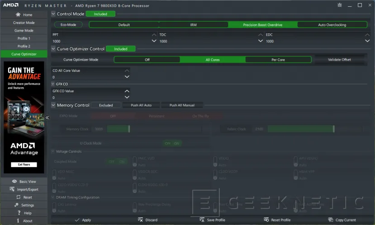Decrease EDC value with down arrow
Image resolution: width=375 pixels, height=225 pixels.
coord(367,41)
